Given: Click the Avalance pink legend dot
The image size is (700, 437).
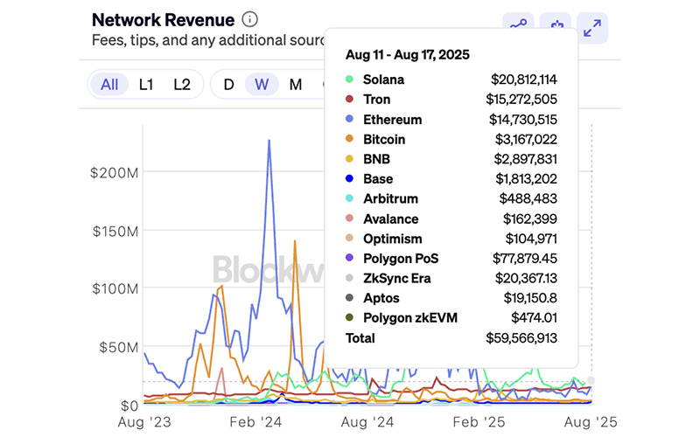Looking at the screenshot, I should point(349,218).
